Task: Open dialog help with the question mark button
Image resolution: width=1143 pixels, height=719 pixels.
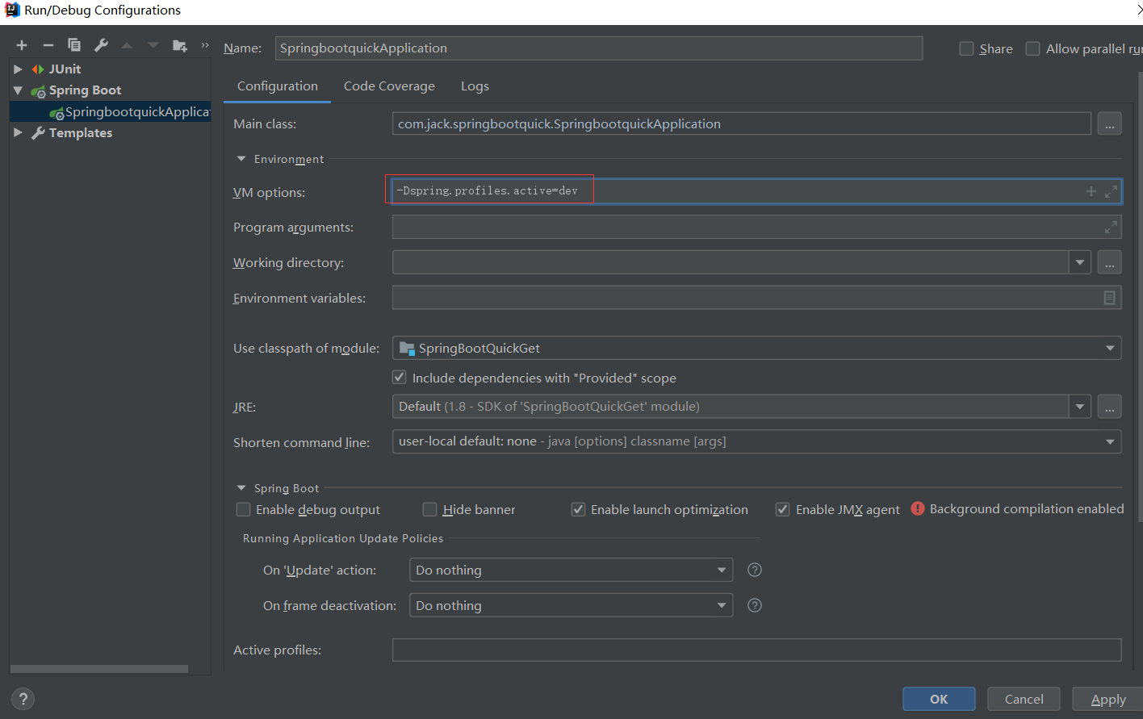Action: 23,699
